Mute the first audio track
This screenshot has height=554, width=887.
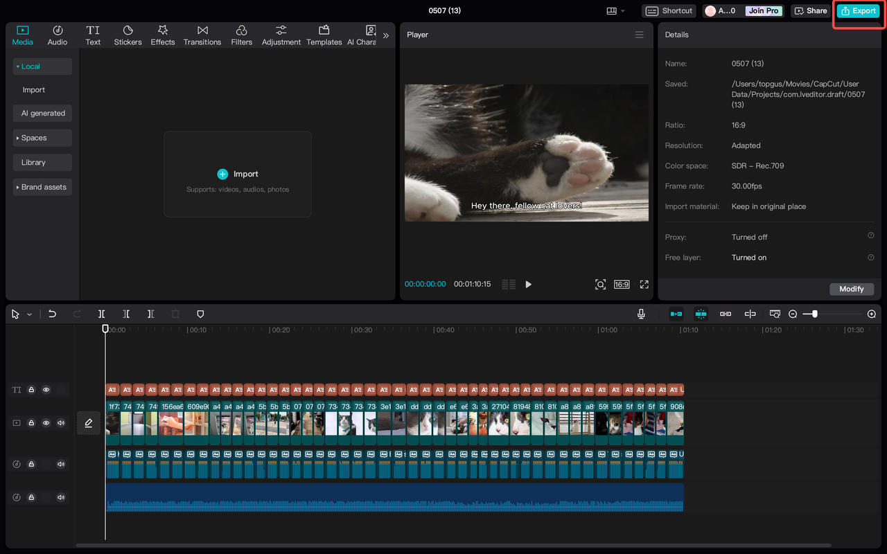click(x=60, y=464)
